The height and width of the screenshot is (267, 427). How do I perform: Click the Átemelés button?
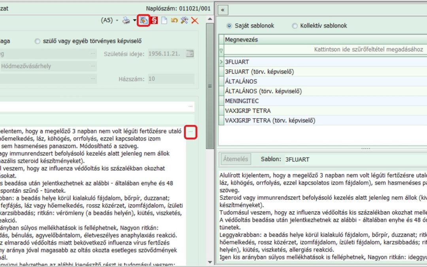click(x=236, y=159)
